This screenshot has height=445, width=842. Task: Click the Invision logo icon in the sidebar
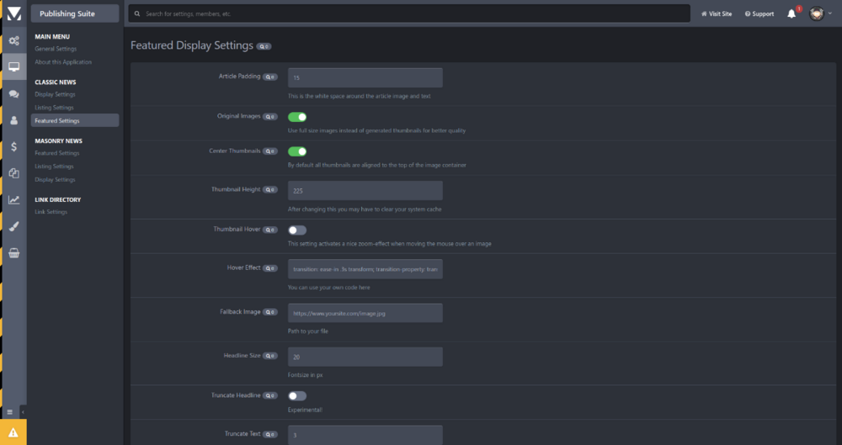(x=14, y=13)
